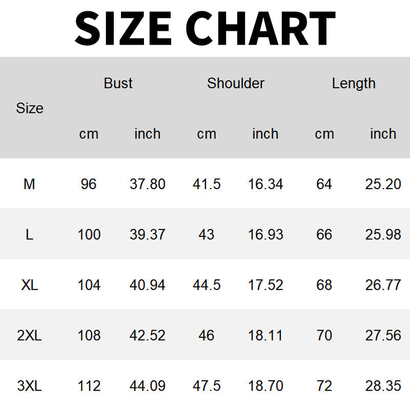Select the M size row label
This screenshot has height=410, width=410.
(29, 184)
